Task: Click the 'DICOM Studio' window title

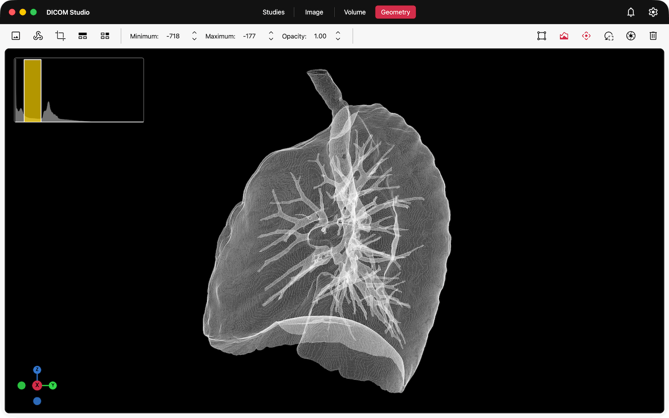Action: point(68,12)
